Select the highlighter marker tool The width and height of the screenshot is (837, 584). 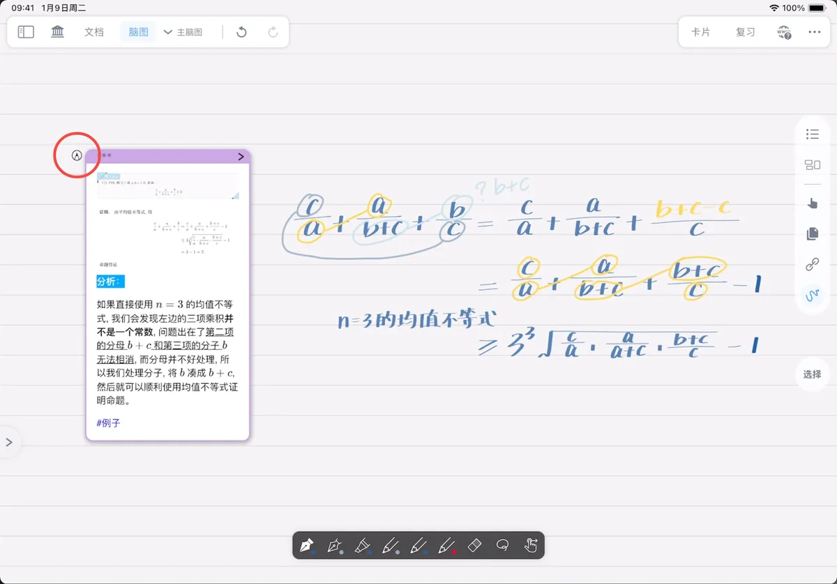coord(362,545)
